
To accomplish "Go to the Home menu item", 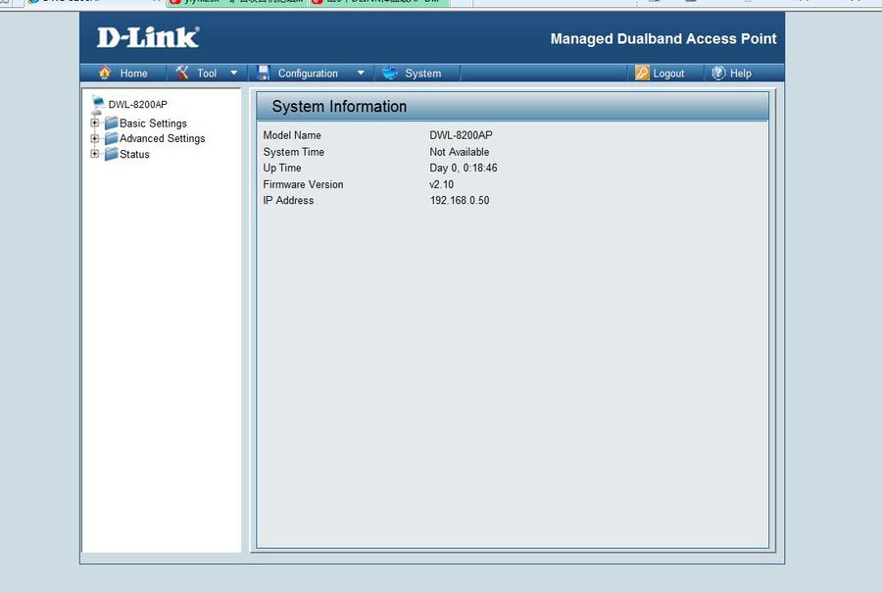I will 134,74.
